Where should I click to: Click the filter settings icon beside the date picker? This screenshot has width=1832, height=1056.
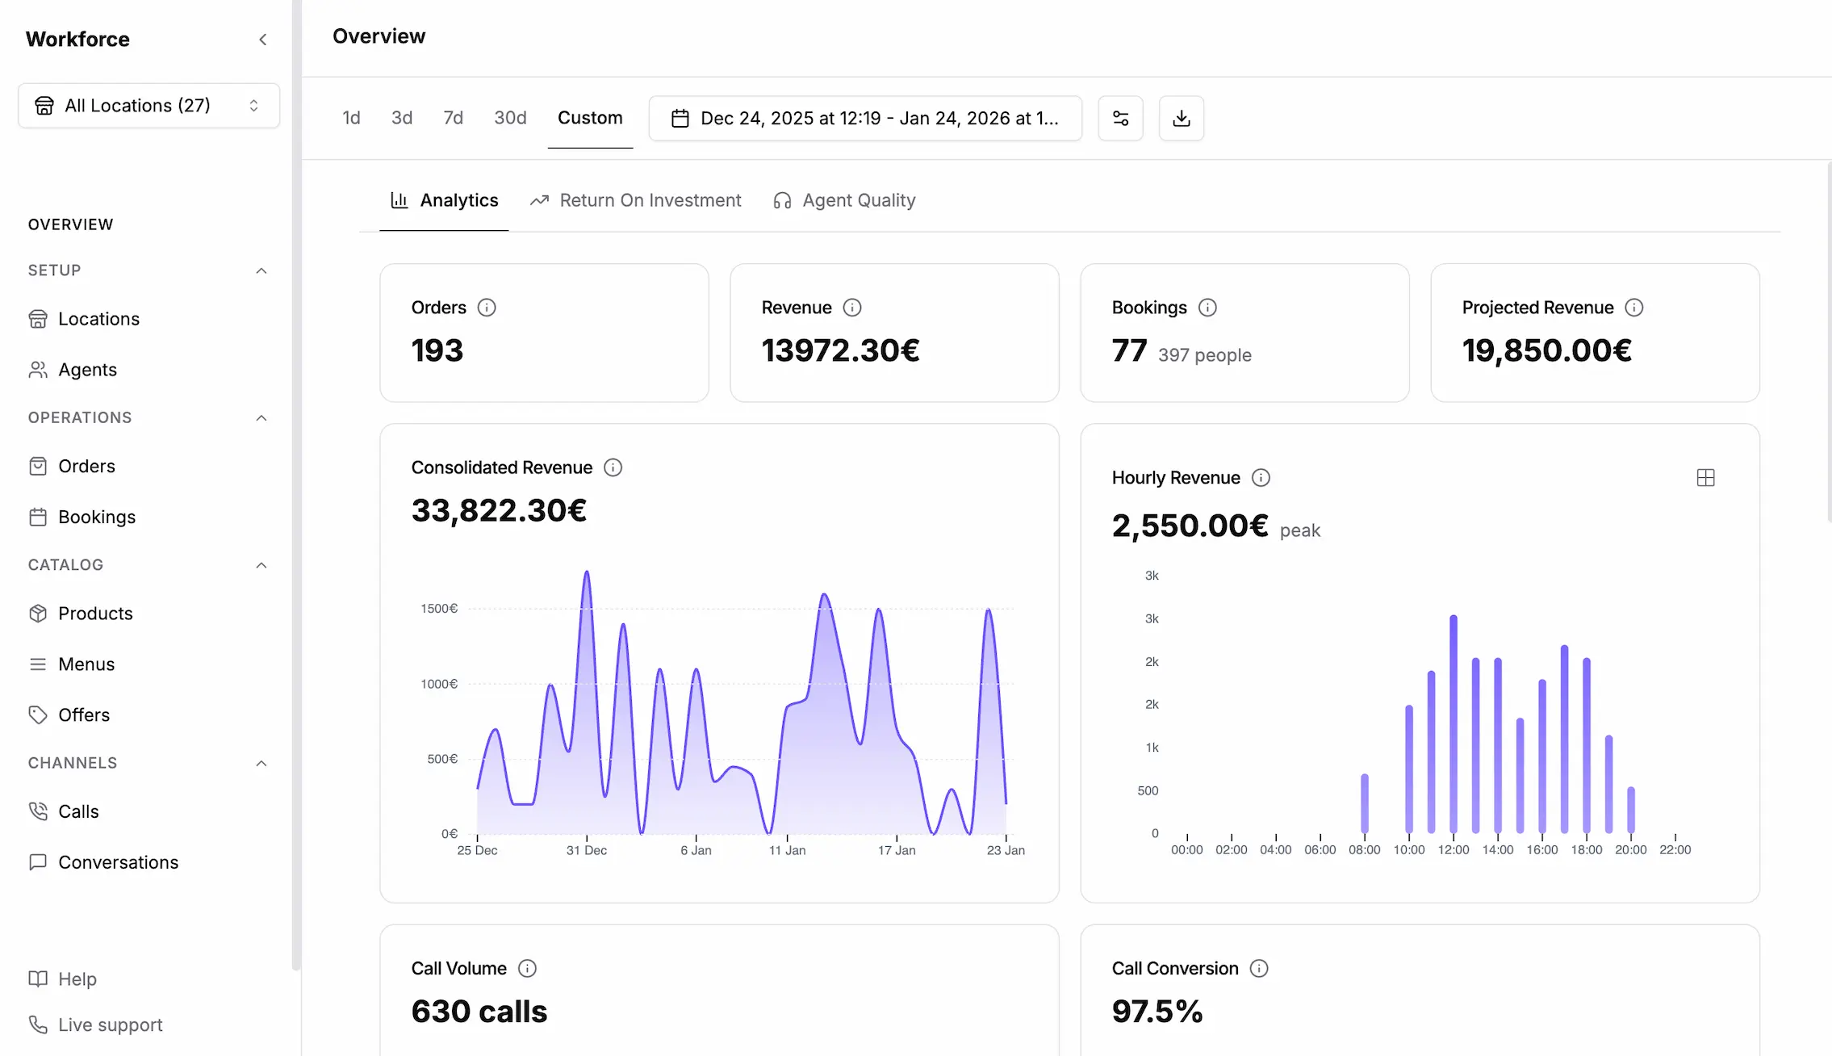tap(1120, 118)
